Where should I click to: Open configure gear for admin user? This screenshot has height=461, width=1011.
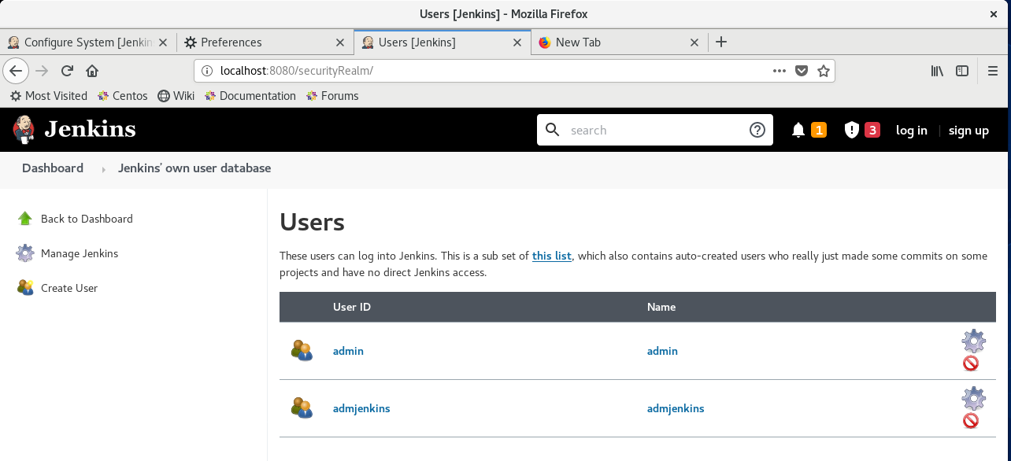tap(974, 341)
